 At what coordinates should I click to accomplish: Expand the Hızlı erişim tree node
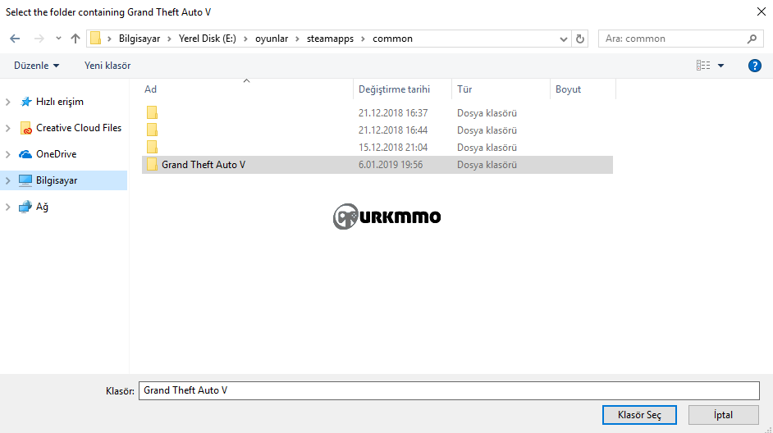click(8, 102)
